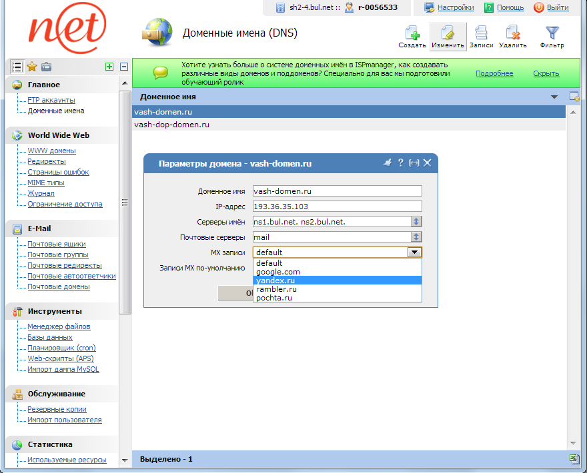Viewport: 587px width, 473px height.
Task: Toggle the Серверы имён field expand arrows
Action: point(416,222)
